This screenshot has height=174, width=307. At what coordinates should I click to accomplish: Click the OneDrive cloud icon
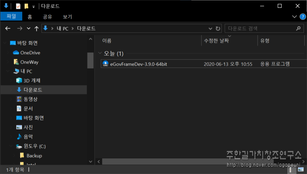pos(16,53)
